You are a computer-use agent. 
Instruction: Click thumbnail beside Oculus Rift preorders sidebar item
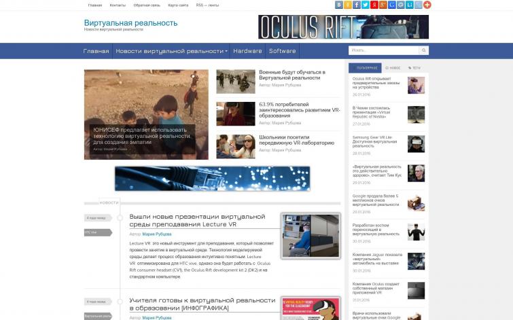coord(416,85)
